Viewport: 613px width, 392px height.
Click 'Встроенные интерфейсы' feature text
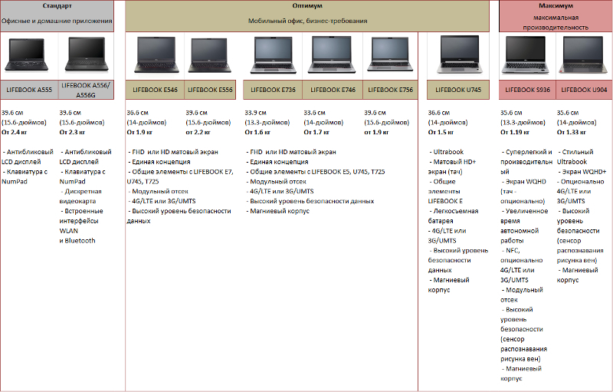click(x=81, y=216)
